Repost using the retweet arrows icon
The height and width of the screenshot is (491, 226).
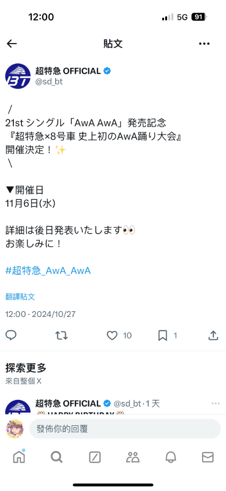tap(62, 336)
